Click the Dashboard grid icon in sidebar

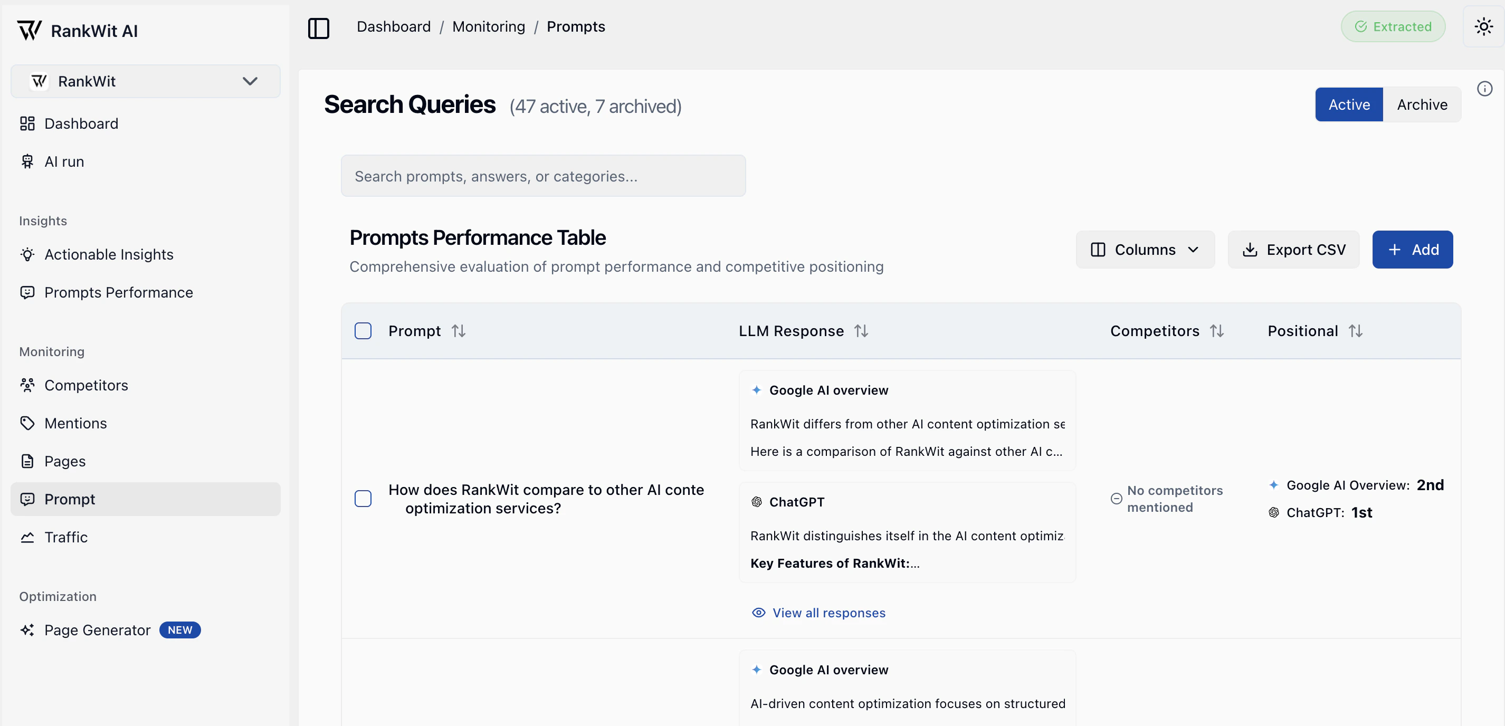[27, 123]
